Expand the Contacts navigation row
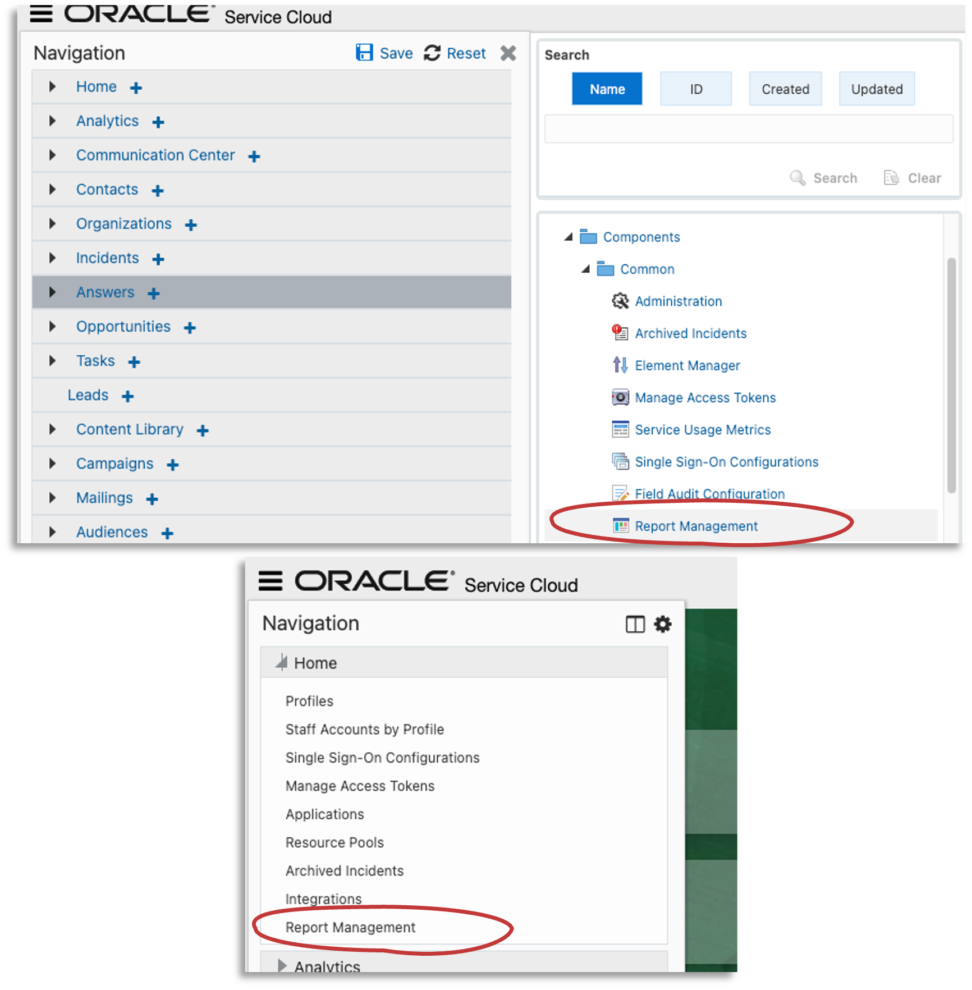The image size is (972, 990). [52, 189]
